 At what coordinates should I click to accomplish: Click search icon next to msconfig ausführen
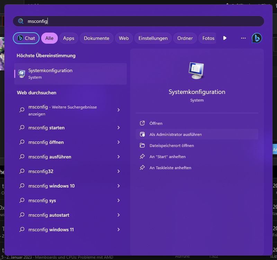(x=22, y=157)
